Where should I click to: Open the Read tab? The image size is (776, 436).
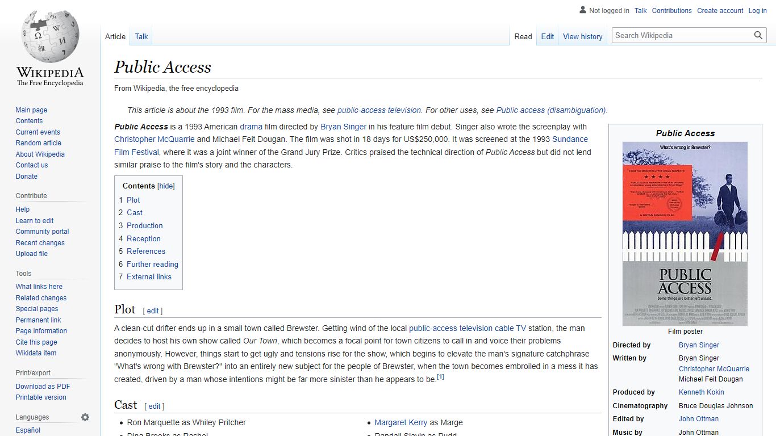click(523, 36)
